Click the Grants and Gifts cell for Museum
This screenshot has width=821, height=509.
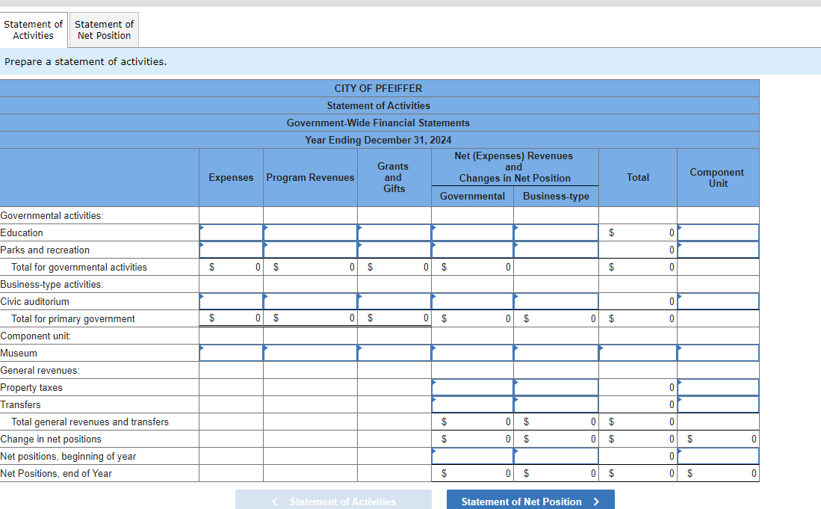393,353
